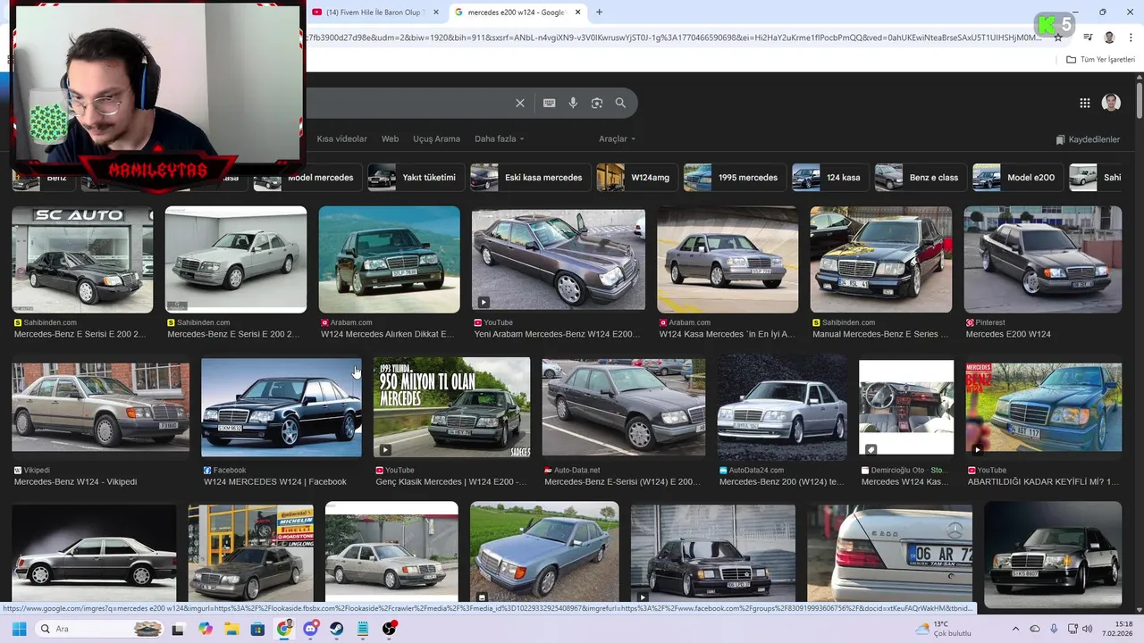Open the Uçuş Arama search tab
1144x643 pixels.
click(436, 139)
